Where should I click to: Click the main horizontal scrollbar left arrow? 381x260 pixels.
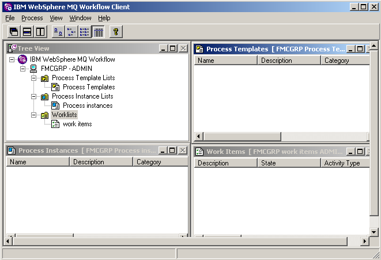click(x=7, y=242)
